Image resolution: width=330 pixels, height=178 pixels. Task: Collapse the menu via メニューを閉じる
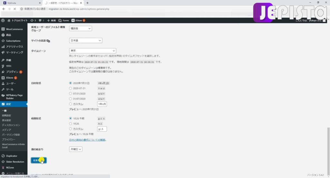tap(13, 174)
